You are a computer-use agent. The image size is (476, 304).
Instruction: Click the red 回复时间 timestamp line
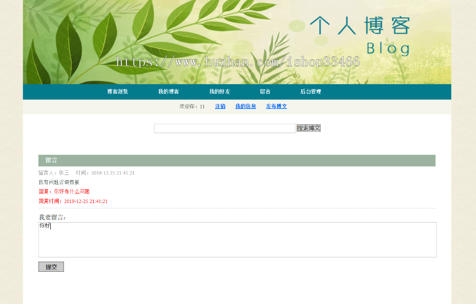[73, 201]
